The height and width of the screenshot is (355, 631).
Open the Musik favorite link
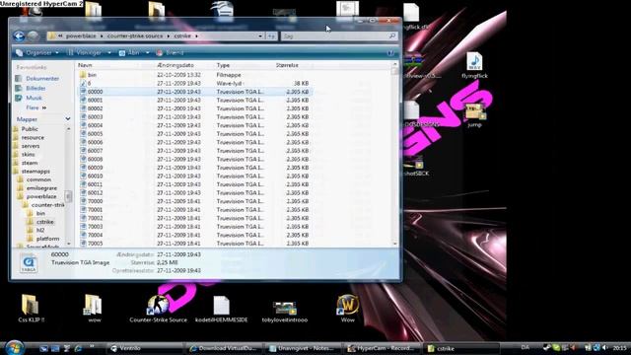(34, 98)
